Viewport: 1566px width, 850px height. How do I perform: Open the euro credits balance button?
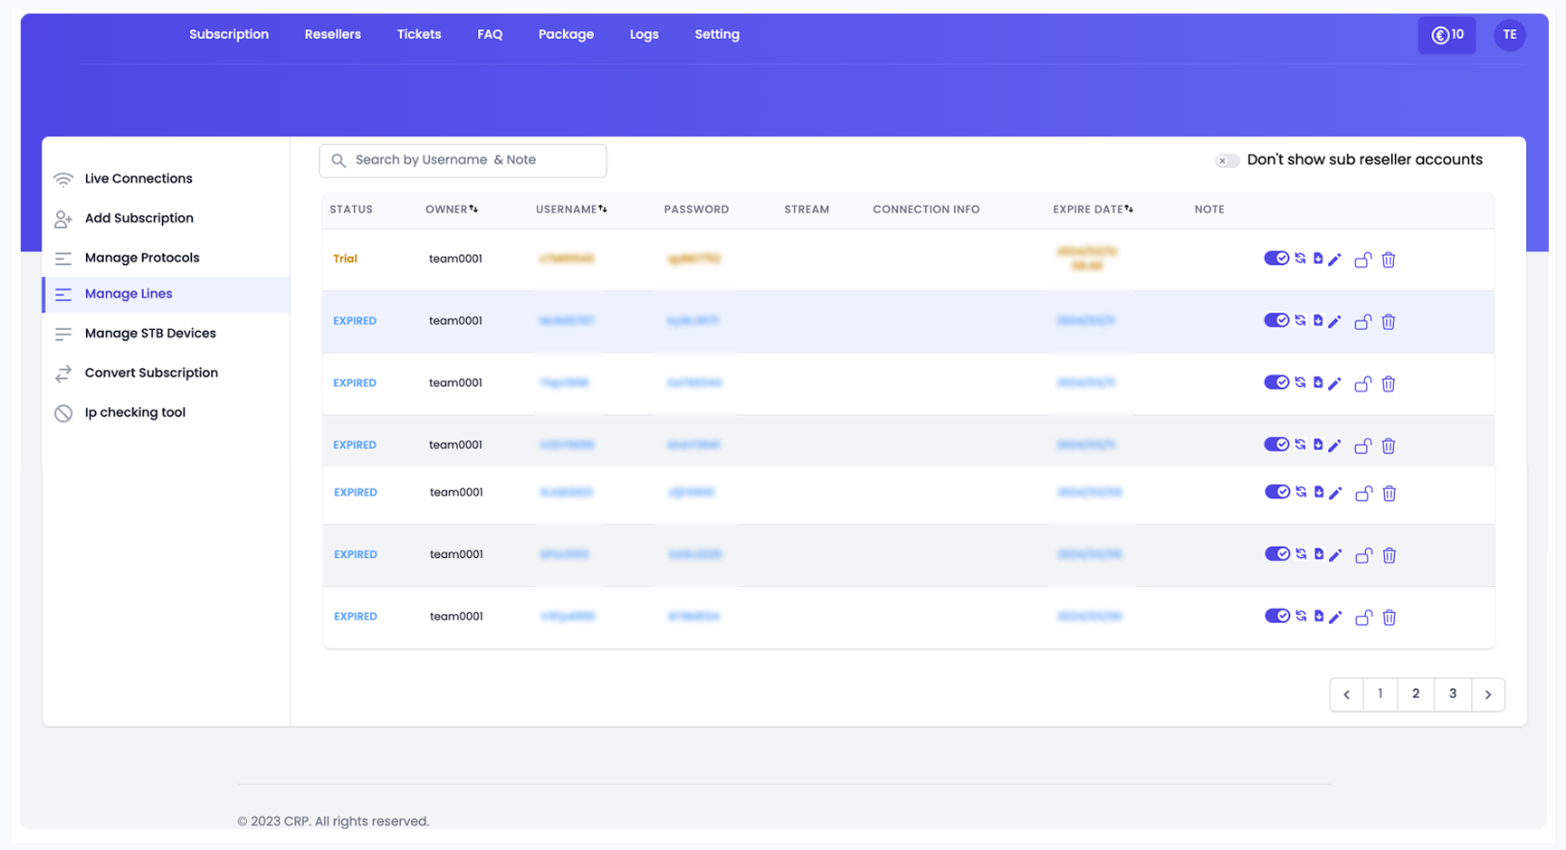[x=1447, y=35]
